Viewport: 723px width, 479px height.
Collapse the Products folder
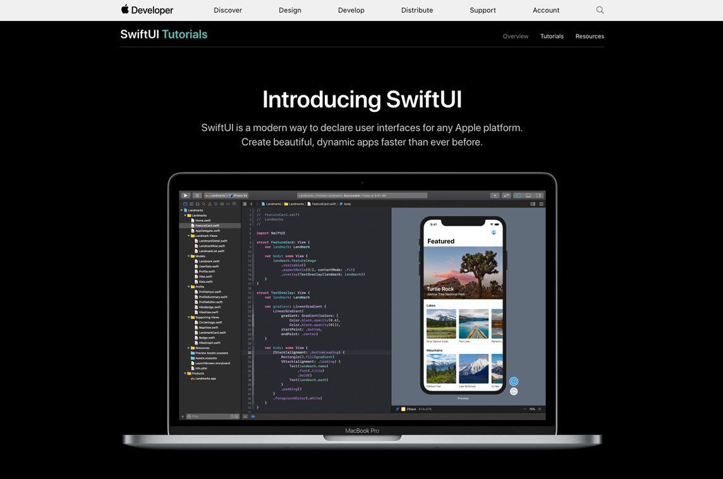(185, 373)
